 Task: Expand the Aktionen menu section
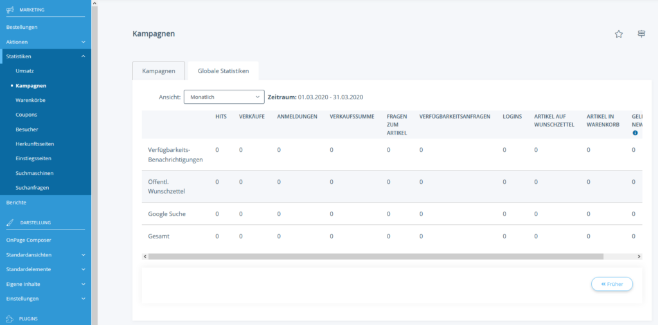84,42
